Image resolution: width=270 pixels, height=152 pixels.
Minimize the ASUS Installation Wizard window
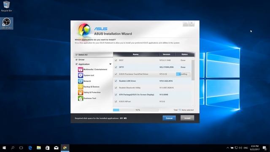point(186,24)
